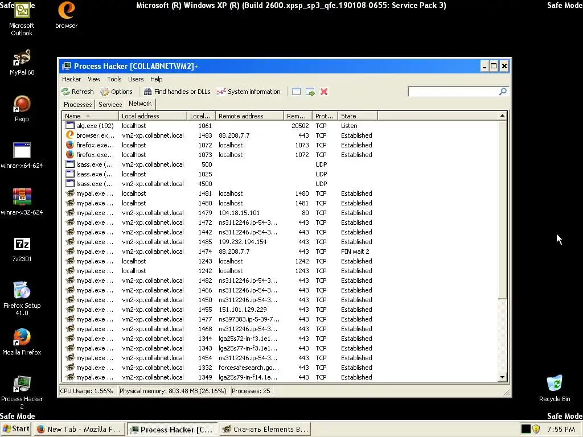This screenshot has height=437, width=583.
Task: Click the find window icon in the toolbar
Action: coord(296,92)
